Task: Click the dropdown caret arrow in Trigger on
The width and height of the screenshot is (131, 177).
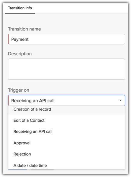Action: pyautogui.click(x=120, y=100)
